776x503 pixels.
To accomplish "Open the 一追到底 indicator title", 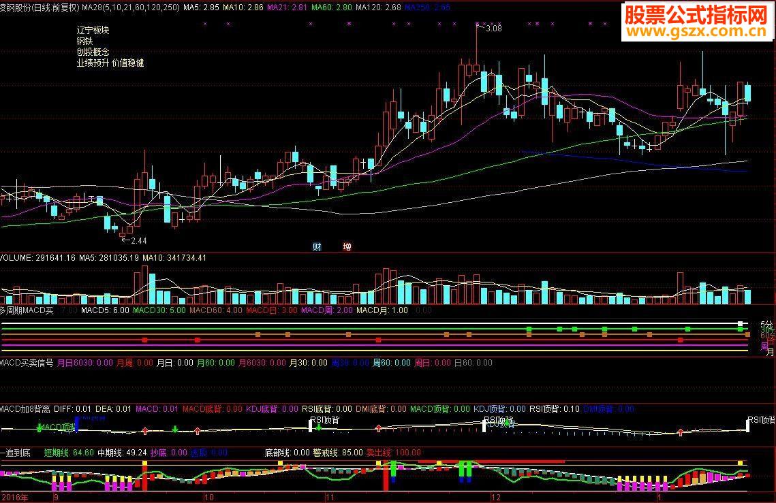I will point(16,453).
